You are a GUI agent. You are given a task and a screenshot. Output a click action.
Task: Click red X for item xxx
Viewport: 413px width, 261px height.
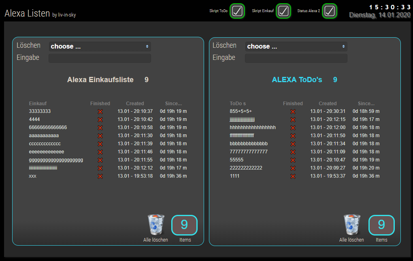(x=100, y=176)
